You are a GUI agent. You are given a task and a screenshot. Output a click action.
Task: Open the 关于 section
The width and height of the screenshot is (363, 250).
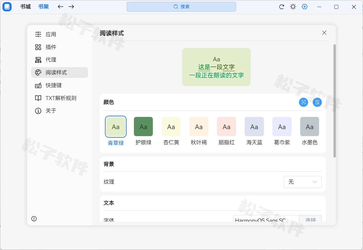(60, 111)
